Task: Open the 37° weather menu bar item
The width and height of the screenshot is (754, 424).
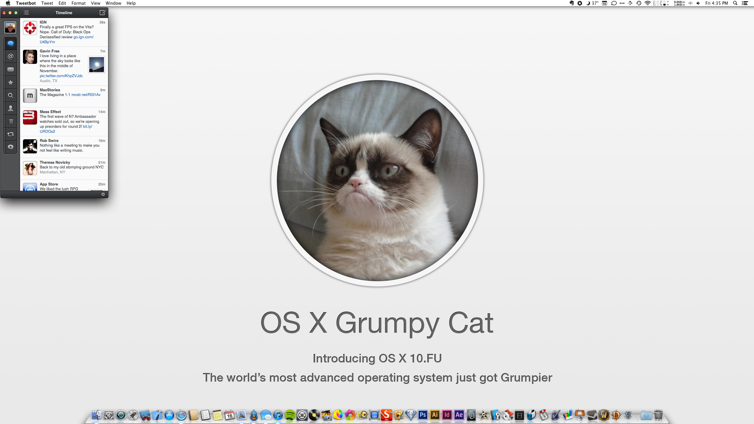Action: [592, 3]
